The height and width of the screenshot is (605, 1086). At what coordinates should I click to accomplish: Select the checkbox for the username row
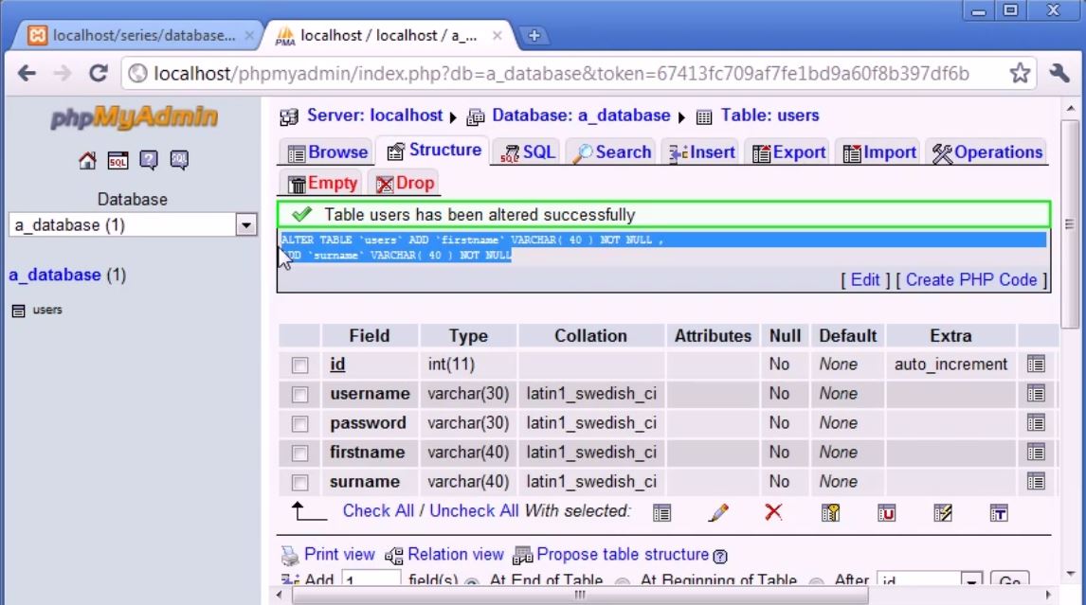click(x=299, y=394)
